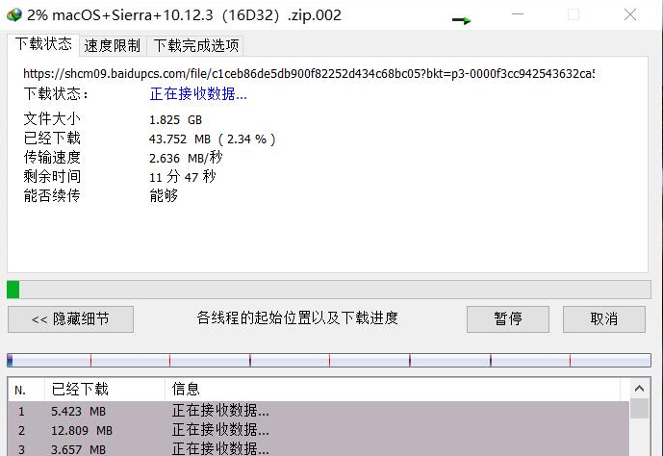This screenshot has width=663, height=456.
Task: Click the 文件大小 label
Action: click(x=52, y=118)
